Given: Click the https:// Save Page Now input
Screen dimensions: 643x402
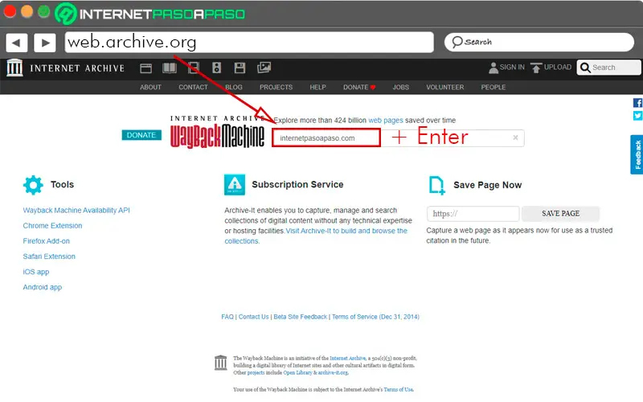Looking at the screenshot, I should [473, 214].
